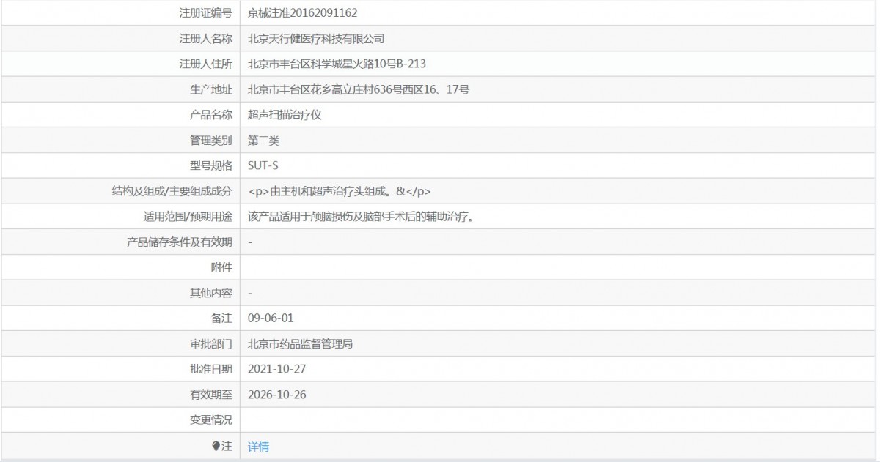Viewport: 880px width, 462px height.
Task: Select model specification SUT-S
Action: [263, 165]
